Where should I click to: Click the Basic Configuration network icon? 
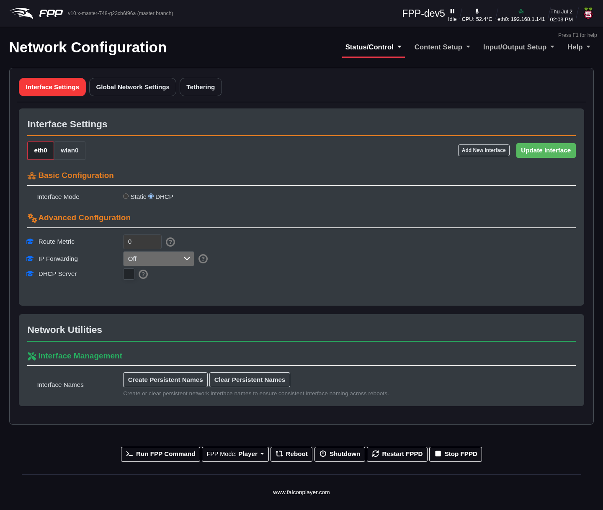click(32, 176)
